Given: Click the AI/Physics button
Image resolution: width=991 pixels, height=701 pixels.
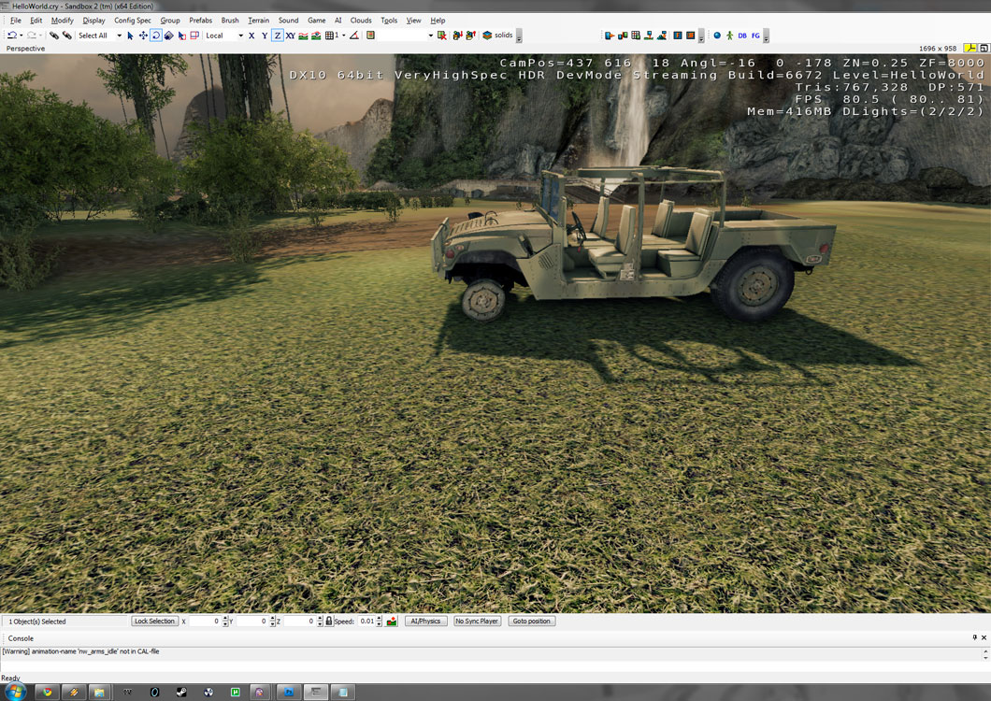Looking at the screenshot, I should (x=425, y=621).
